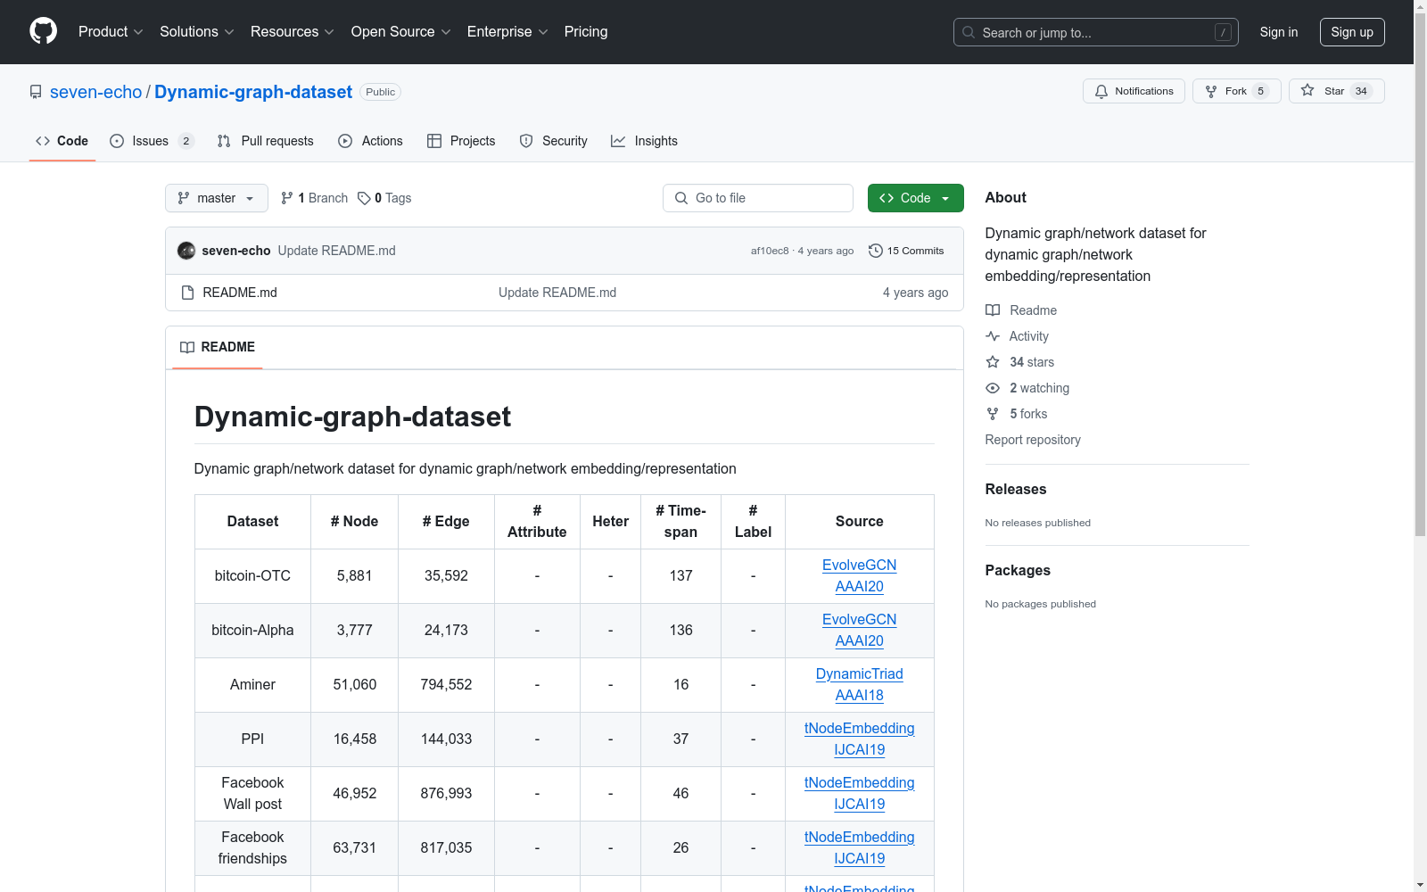This screenshot has height=892, width=1427.
Task: Click the 35,592 edge count cell
Action: pyautogui.click(x=446, y=576)
